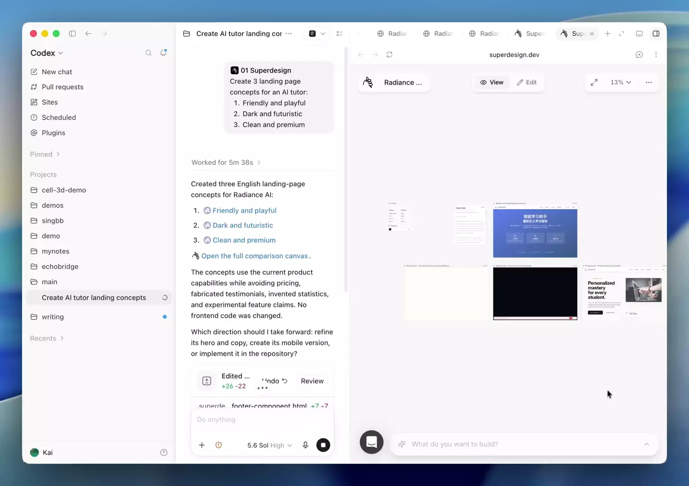Screen dimensions: 689x486
Task: Toggle the right side panel icon
Action: [x=656, y=33]
